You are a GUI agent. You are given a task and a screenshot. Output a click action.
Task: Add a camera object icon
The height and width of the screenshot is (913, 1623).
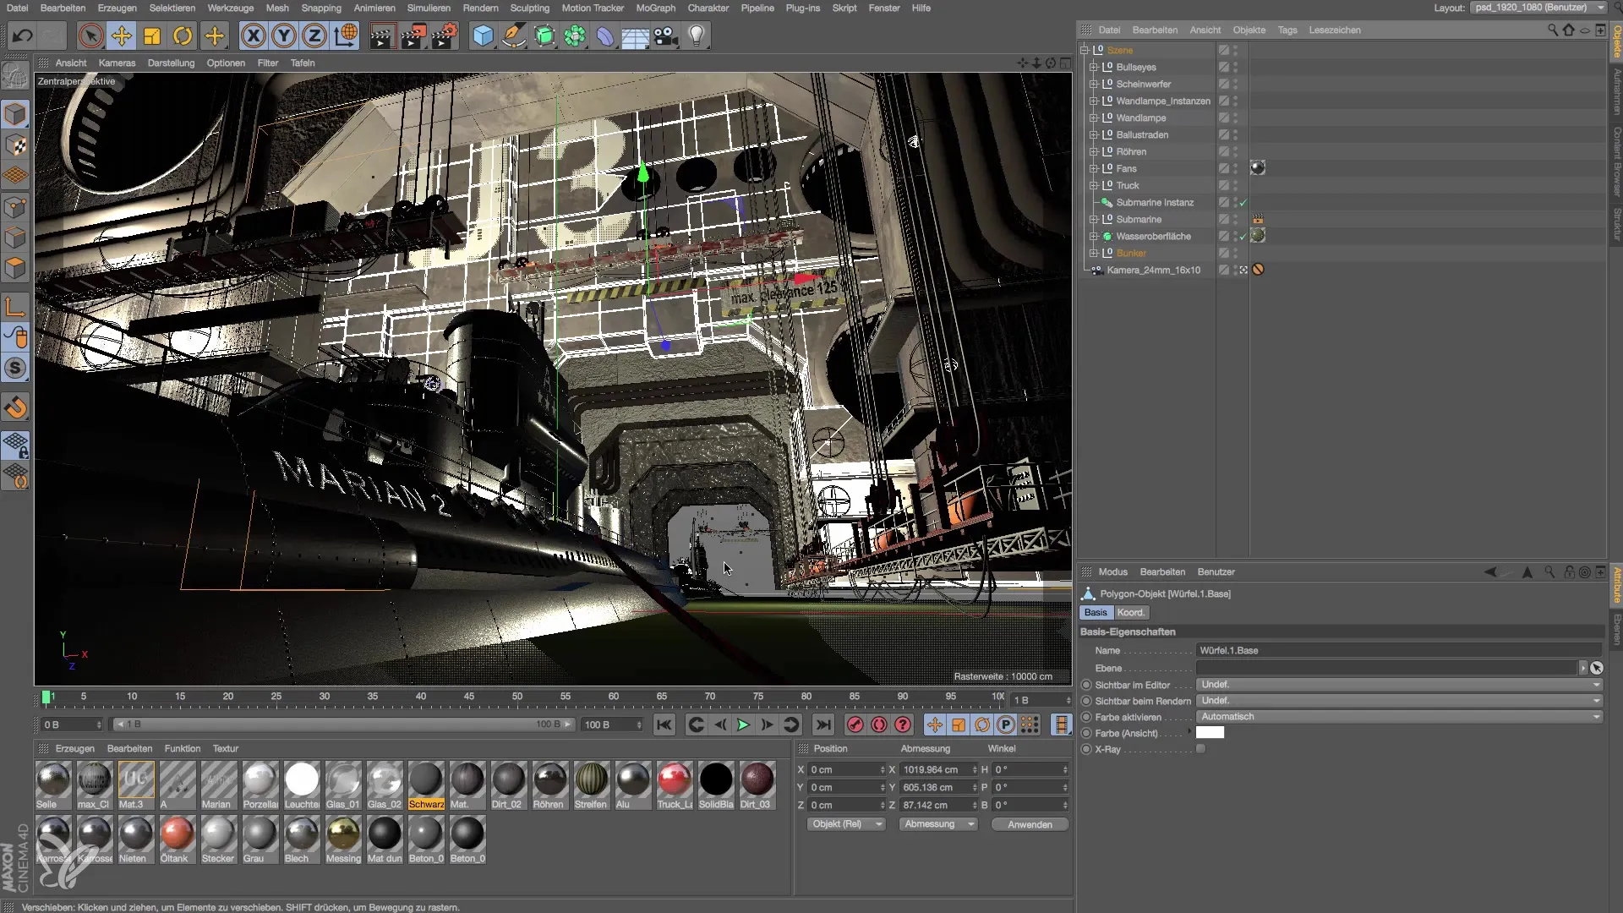click(x=666, y=36)
